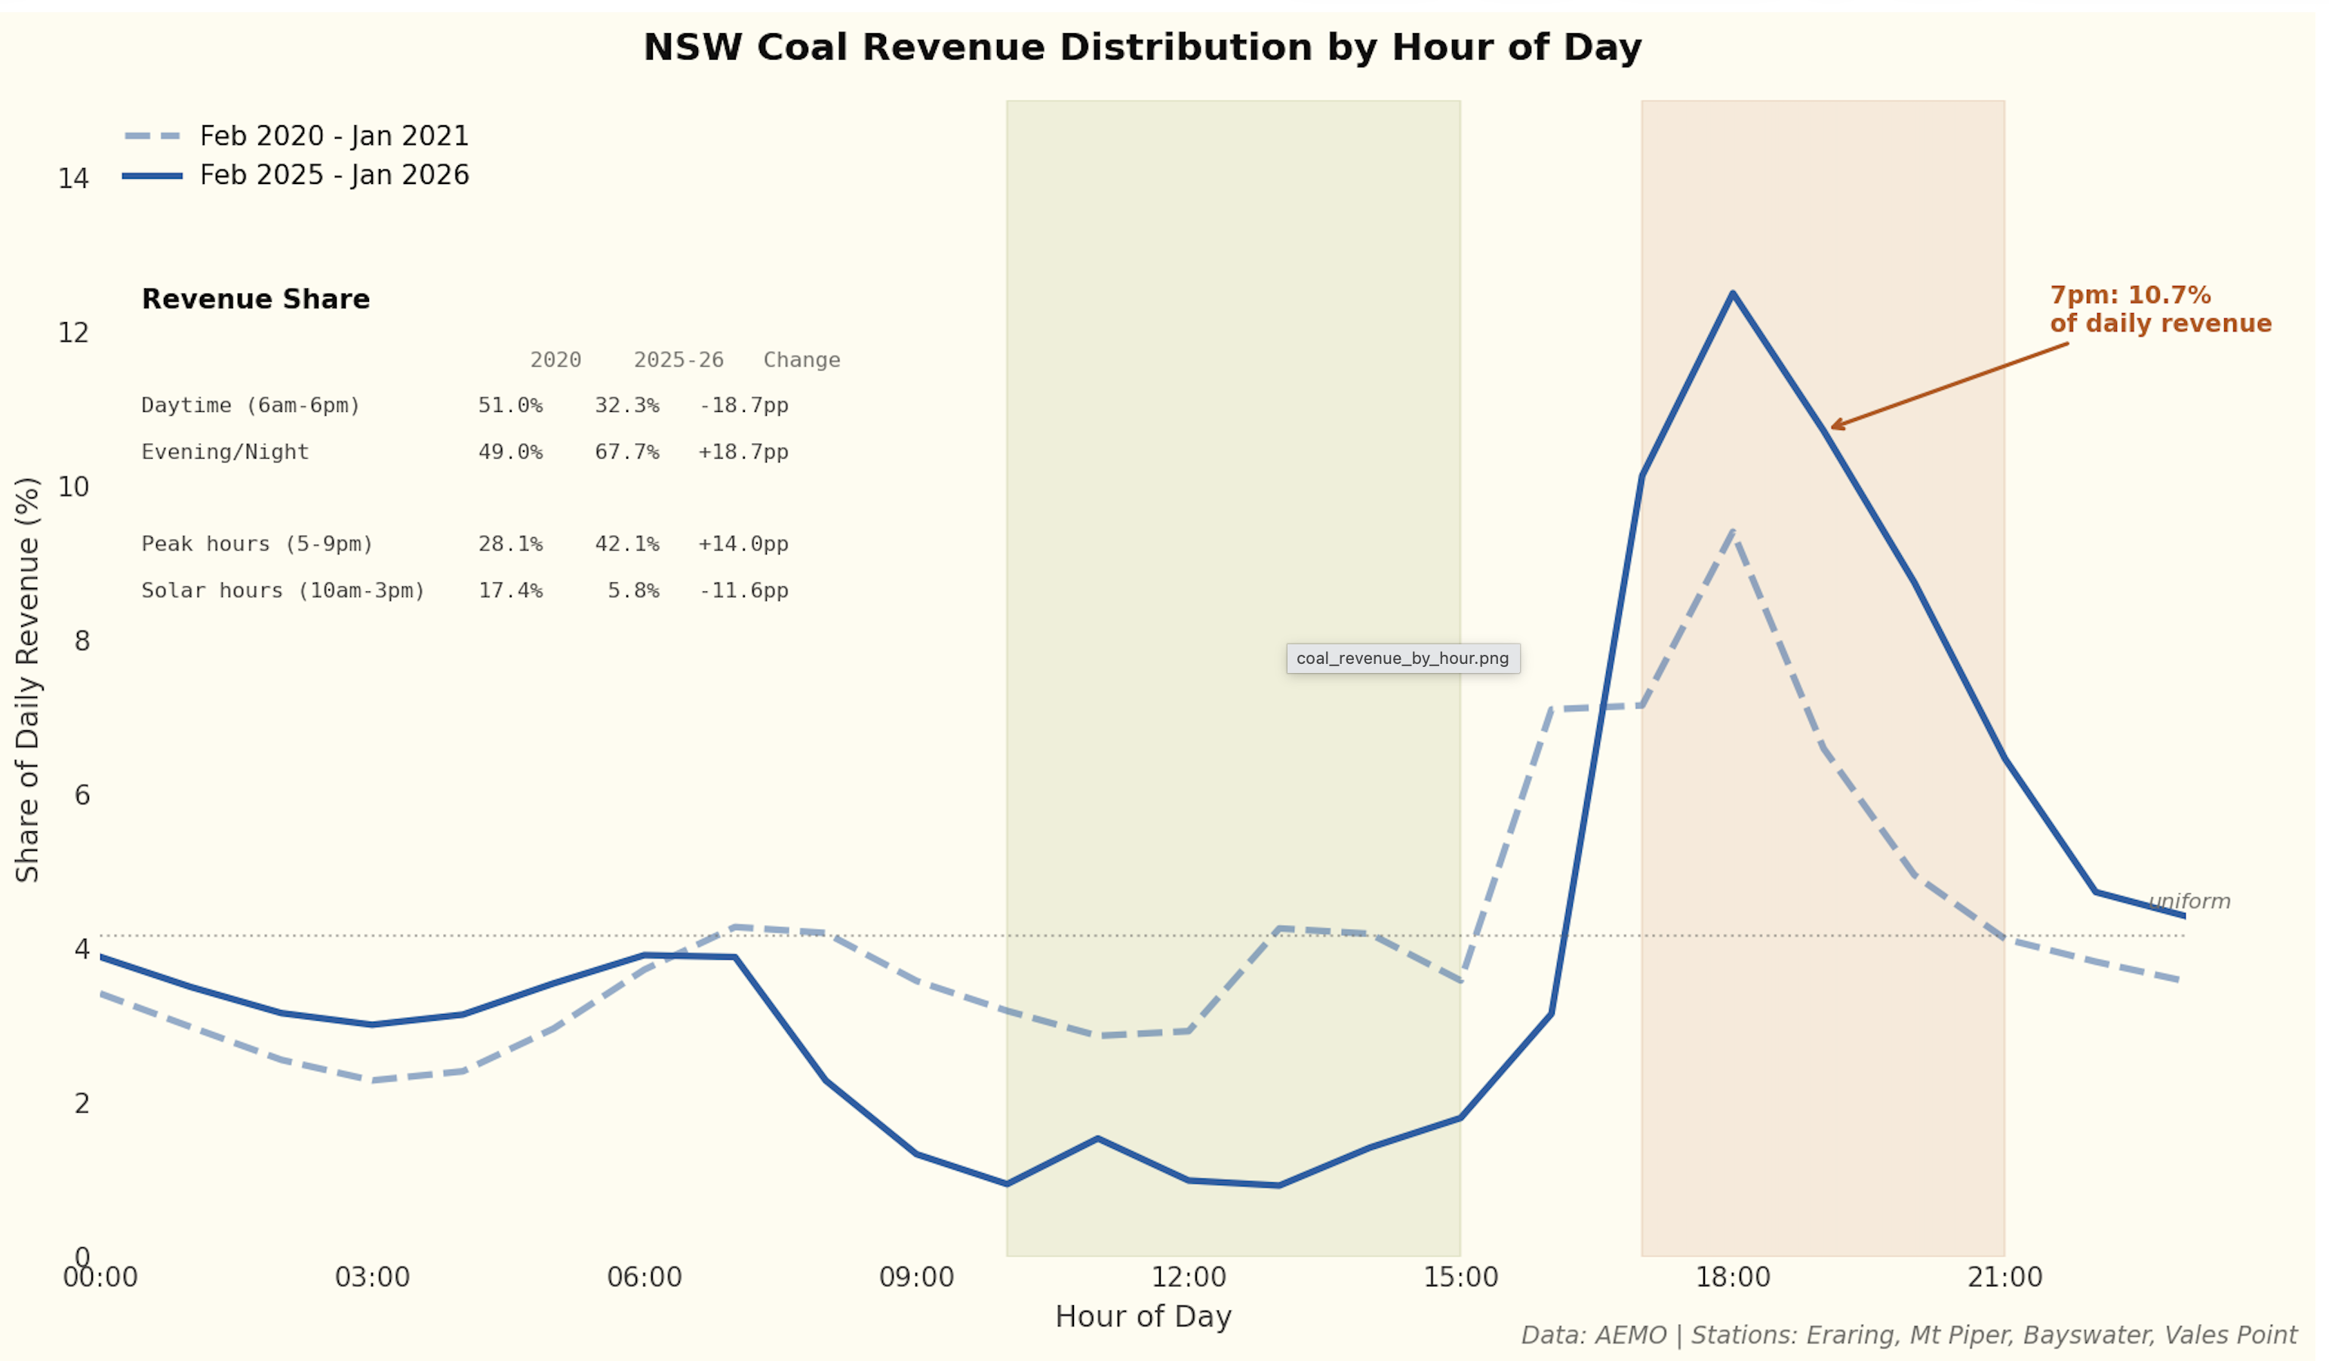Click the Evening/Night row label
This screenshot has height=1361, width=2329.
[x=225, y=453]
